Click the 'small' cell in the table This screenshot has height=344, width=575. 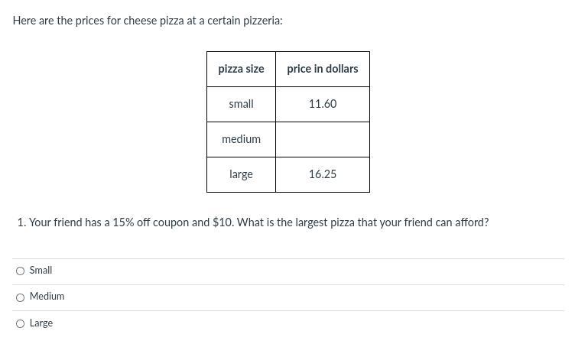(x=241, y=104)
